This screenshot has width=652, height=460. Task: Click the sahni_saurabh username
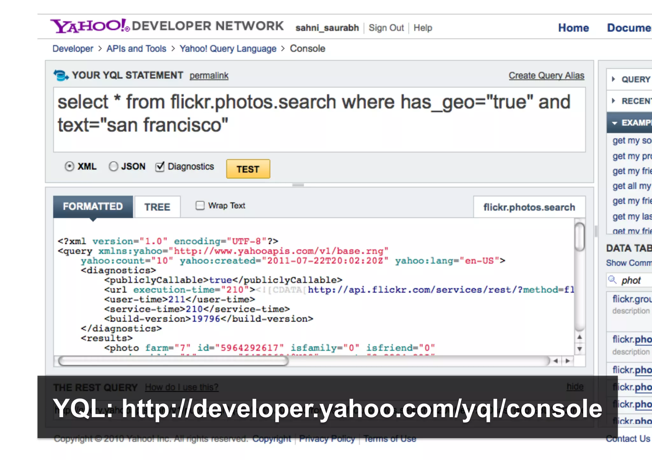point(327,28)
